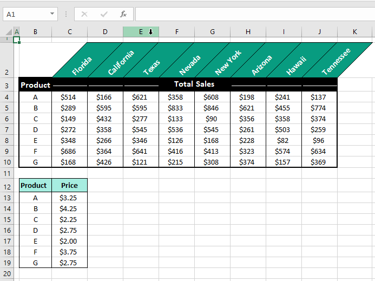Select the cell with $121

click(x=141, y=162)
